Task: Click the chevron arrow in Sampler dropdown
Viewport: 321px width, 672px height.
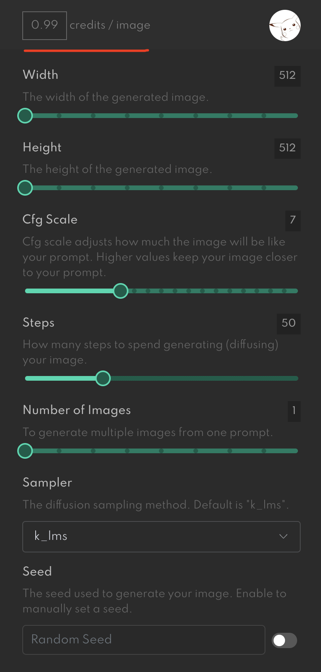Action: point(283,536)
